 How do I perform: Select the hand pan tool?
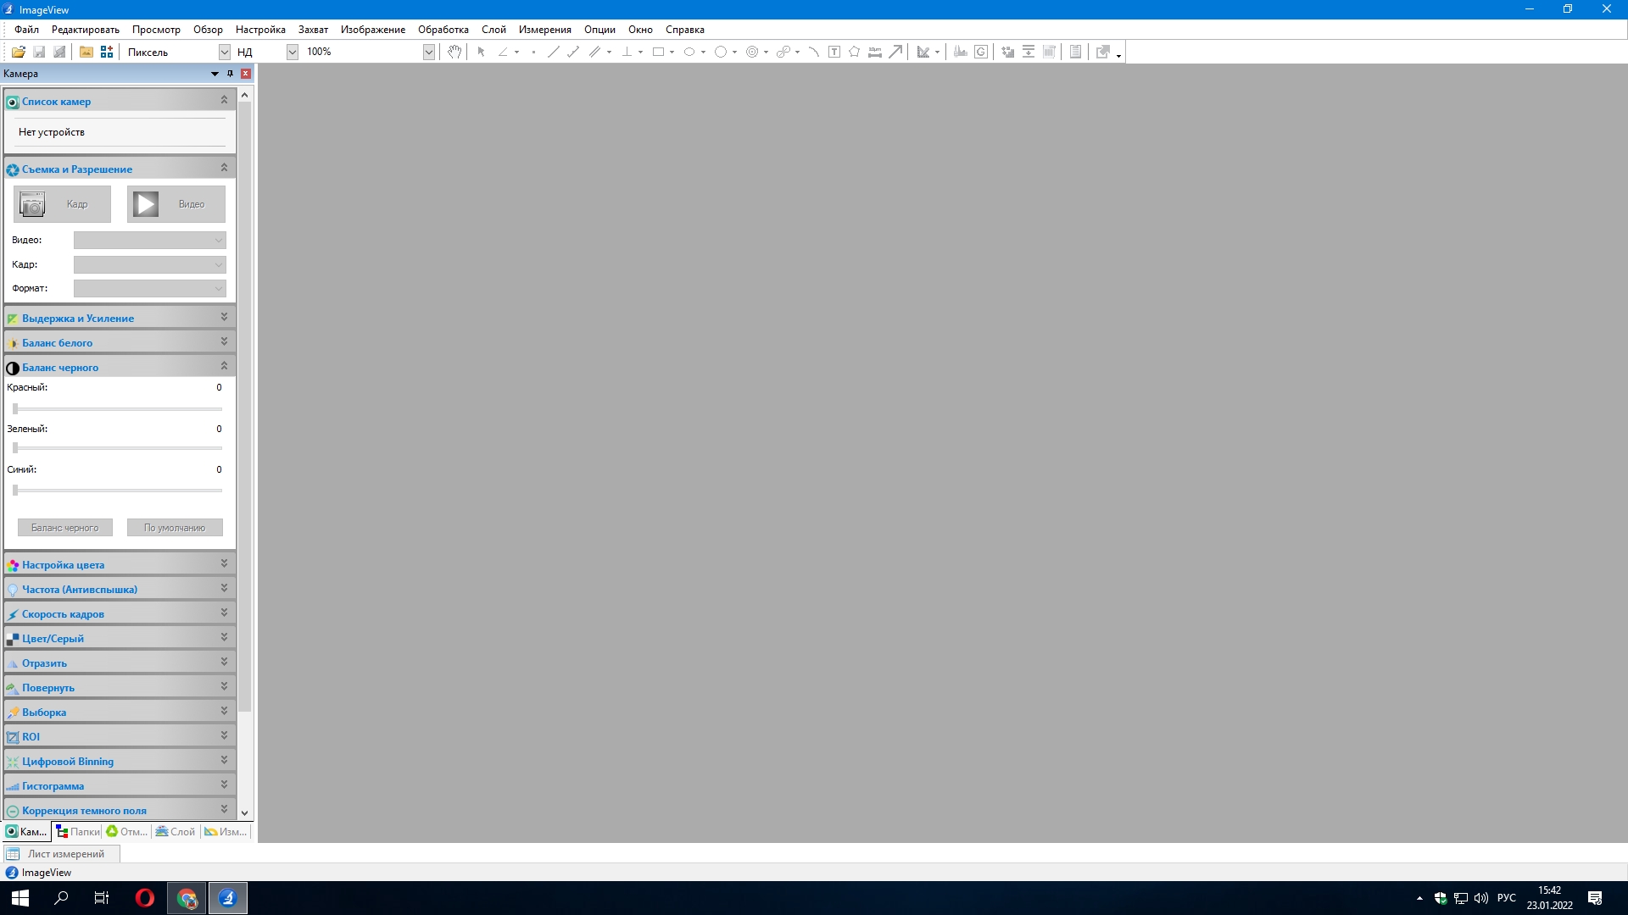click(x=454, y=52)
